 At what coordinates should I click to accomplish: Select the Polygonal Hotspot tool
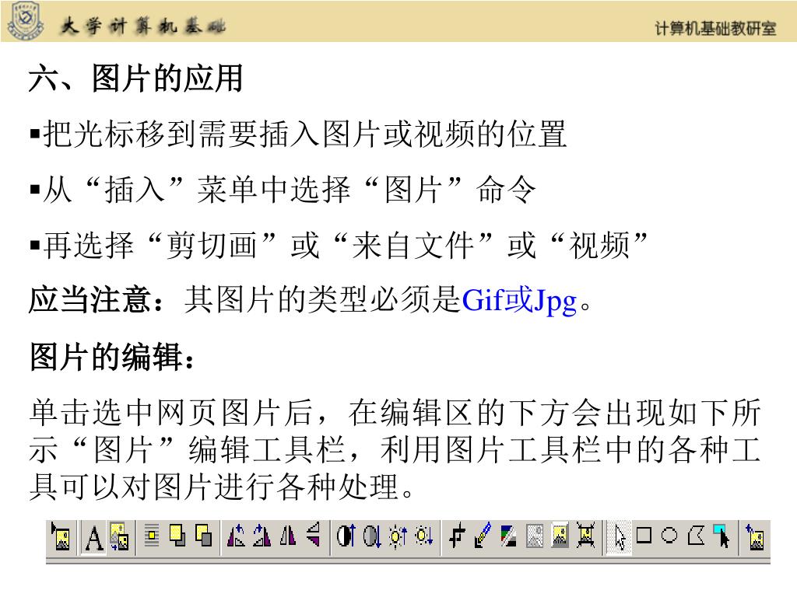pos(696,535)
